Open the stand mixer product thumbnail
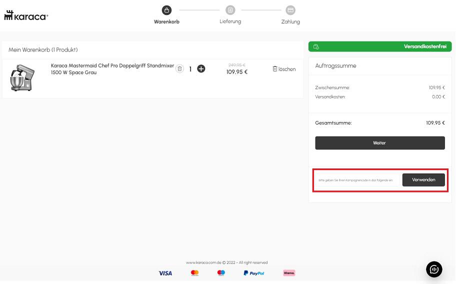Image resolution: width=456 pixels, height=284 pixels. pos(22,77)
